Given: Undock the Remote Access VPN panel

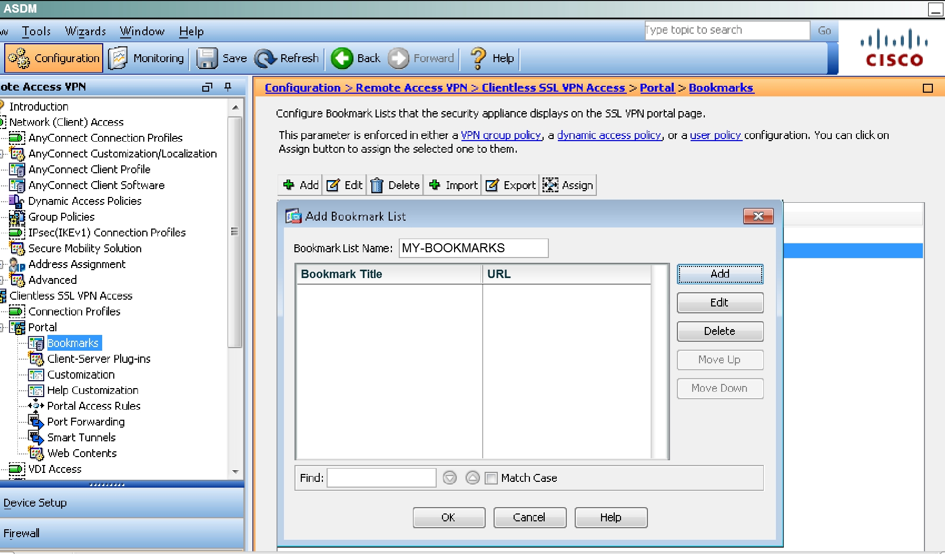Looking at the screenshot, I should (207, 87).
